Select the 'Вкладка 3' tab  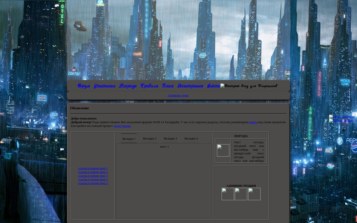(170, 139)
